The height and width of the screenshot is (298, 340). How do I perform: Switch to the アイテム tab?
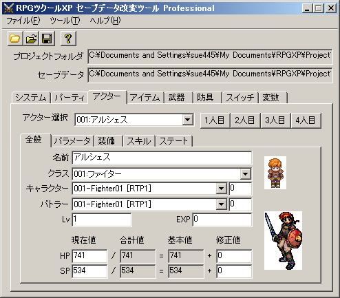(145, 98)
